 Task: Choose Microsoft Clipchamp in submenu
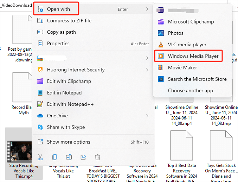click(x=191, y=21)
